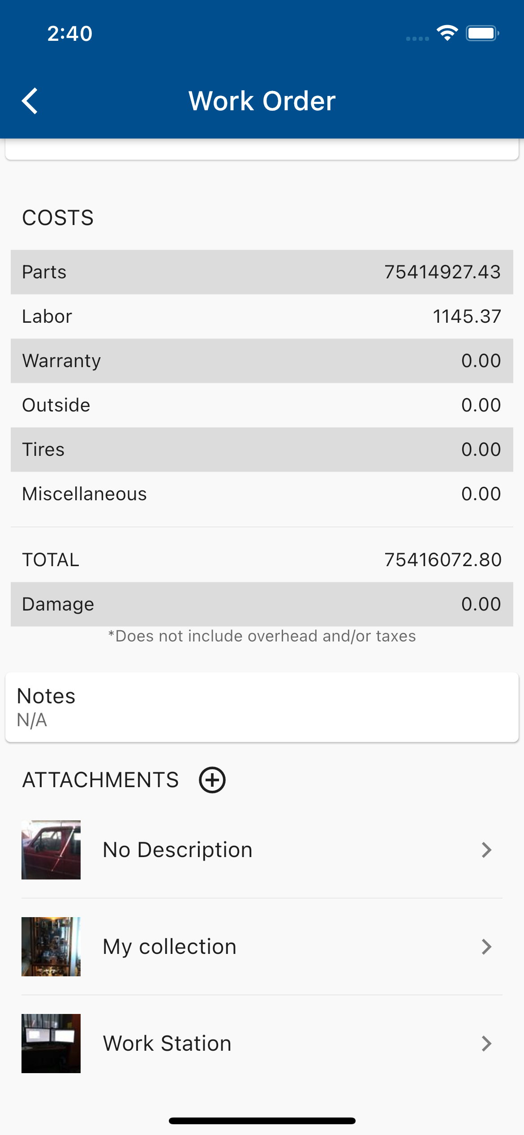Expand the My collection attachment chevron

(x=486, y=947)
